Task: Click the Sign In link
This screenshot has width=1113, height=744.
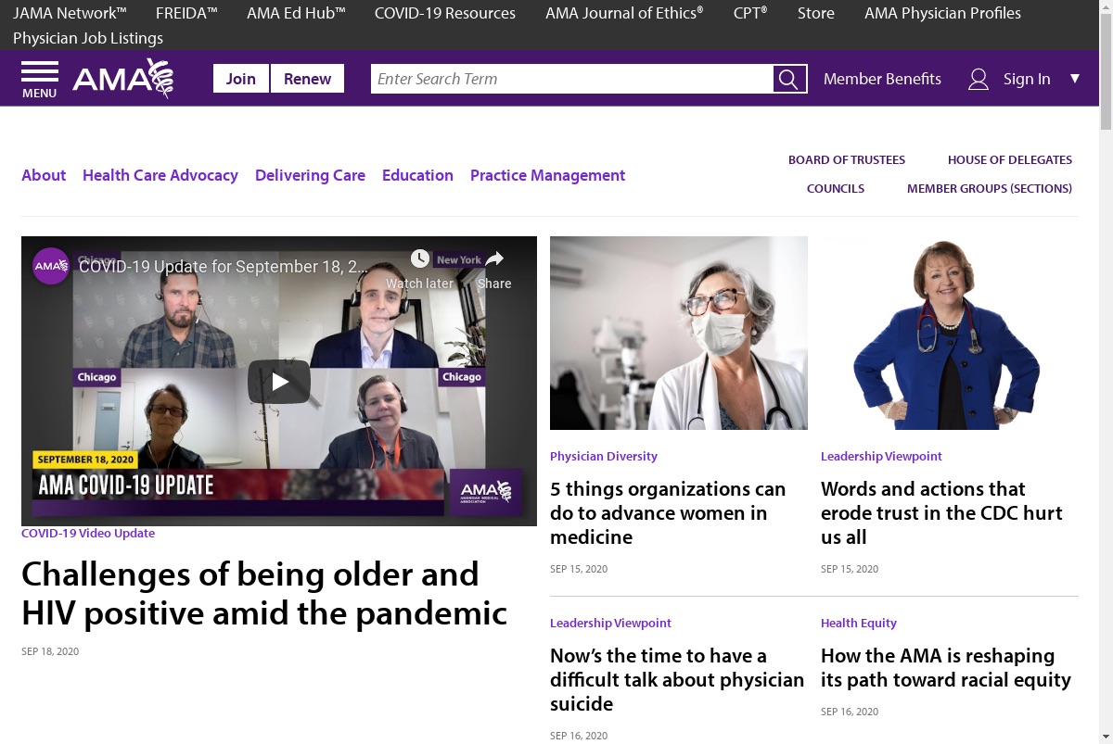Action: point(1027,79)
